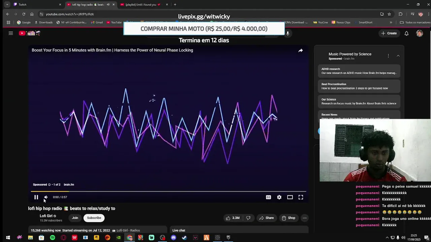Subscribe to Lofi Girl channel

point(94,218)
